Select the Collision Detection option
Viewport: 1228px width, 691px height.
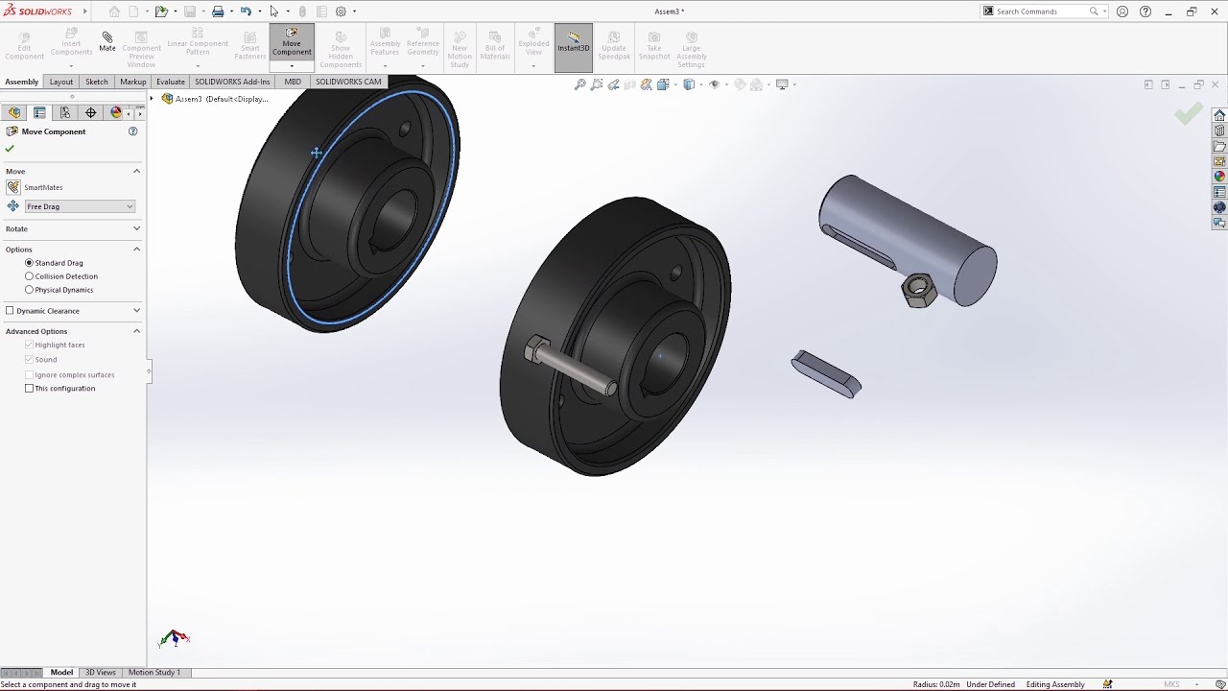tap(29, 276)
